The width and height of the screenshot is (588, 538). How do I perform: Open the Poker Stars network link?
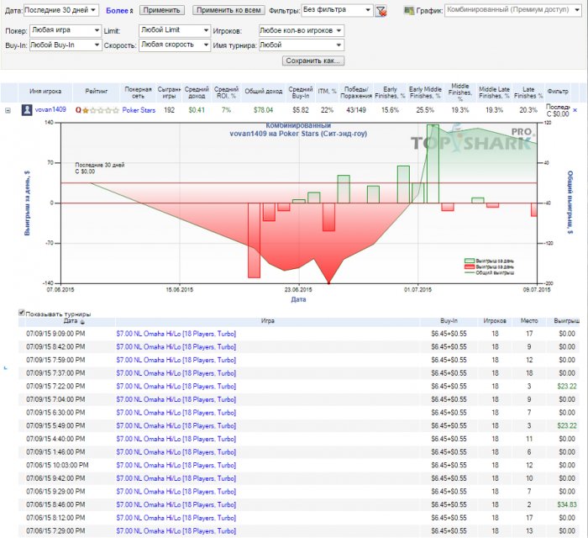coord(139,110)
